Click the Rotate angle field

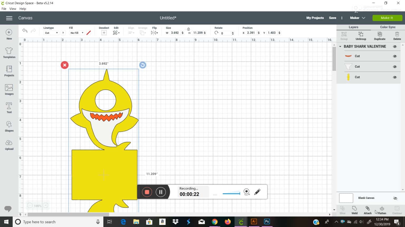click(226, 33)
